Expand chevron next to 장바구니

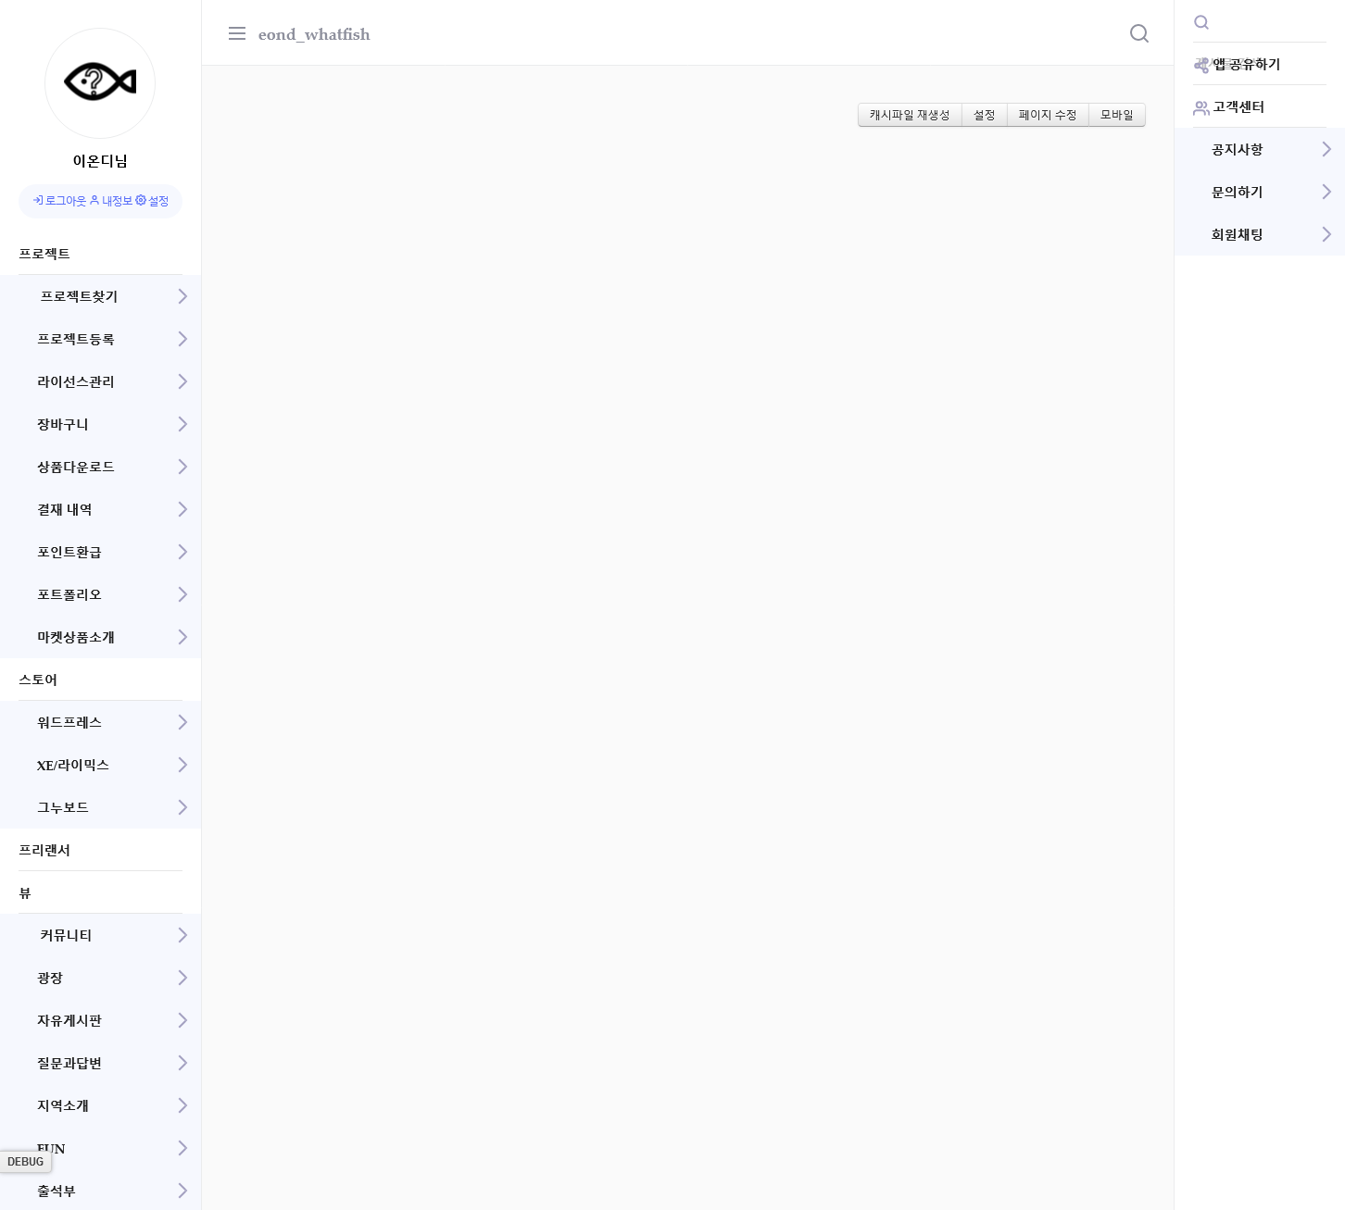tap(182, 424)
